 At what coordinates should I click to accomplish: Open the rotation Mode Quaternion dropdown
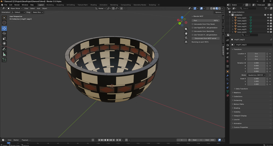256,75
